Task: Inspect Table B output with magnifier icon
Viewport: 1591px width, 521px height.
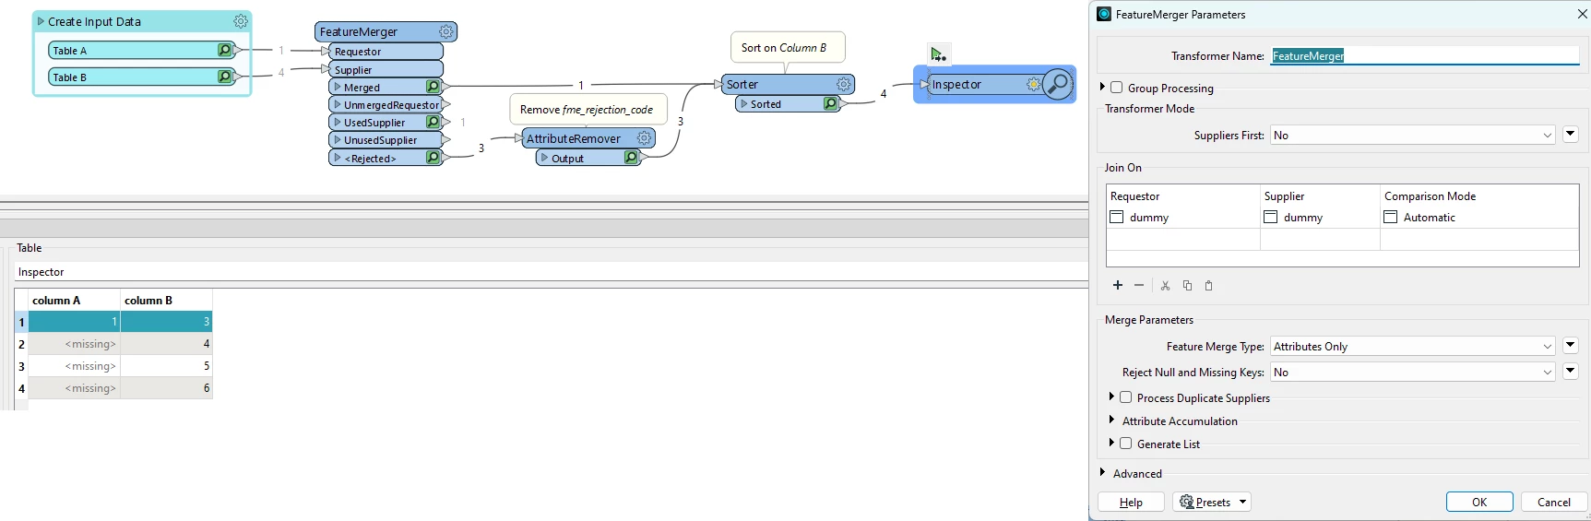Action: (x=224, y=77)
